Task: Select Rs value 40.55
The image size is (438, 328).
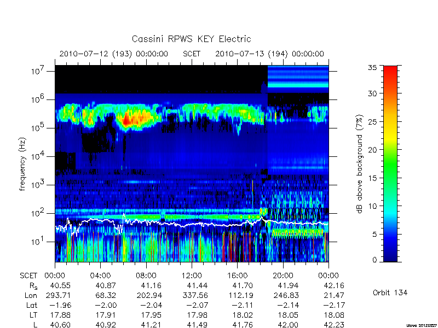Action: [60, 285]
